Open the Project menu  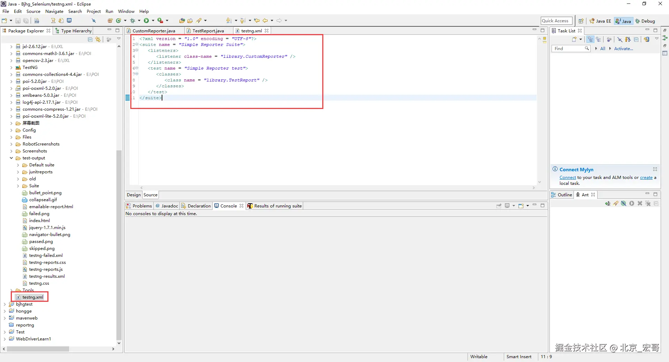pos(94,11)
